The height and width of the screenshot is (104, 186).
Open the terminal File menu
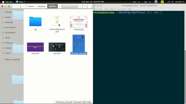(95, 9)
